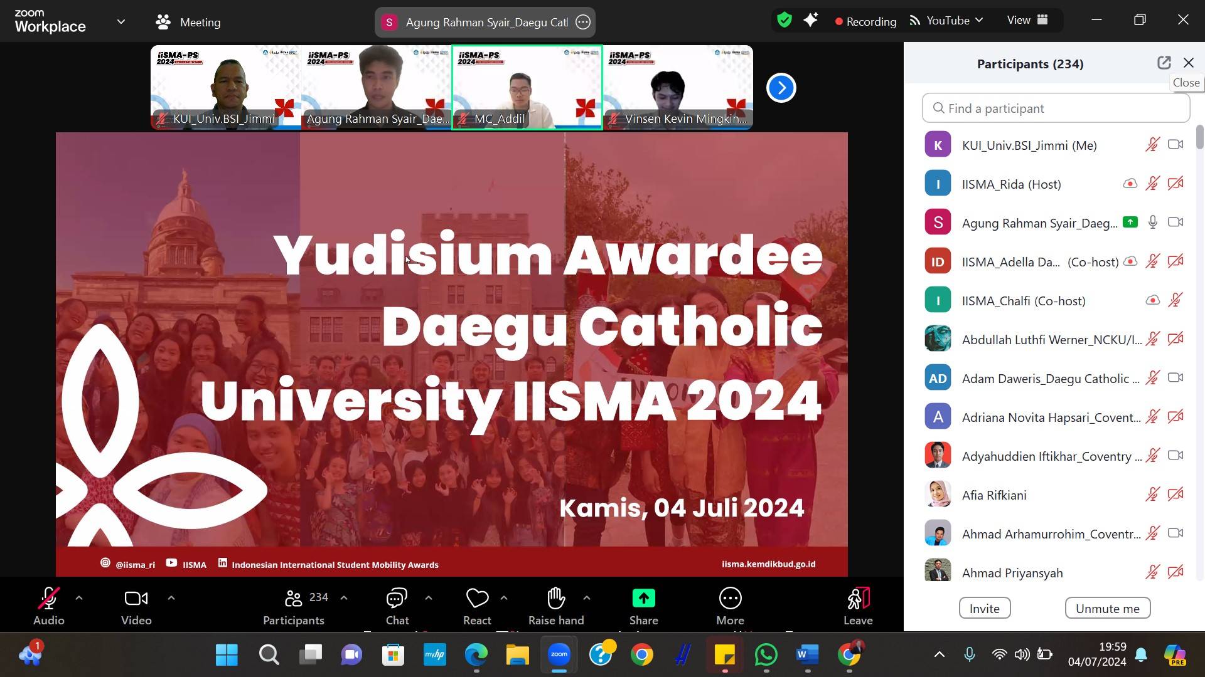Expand the audio options arrow
The image size is (1205, 677).
click(79, 598)
